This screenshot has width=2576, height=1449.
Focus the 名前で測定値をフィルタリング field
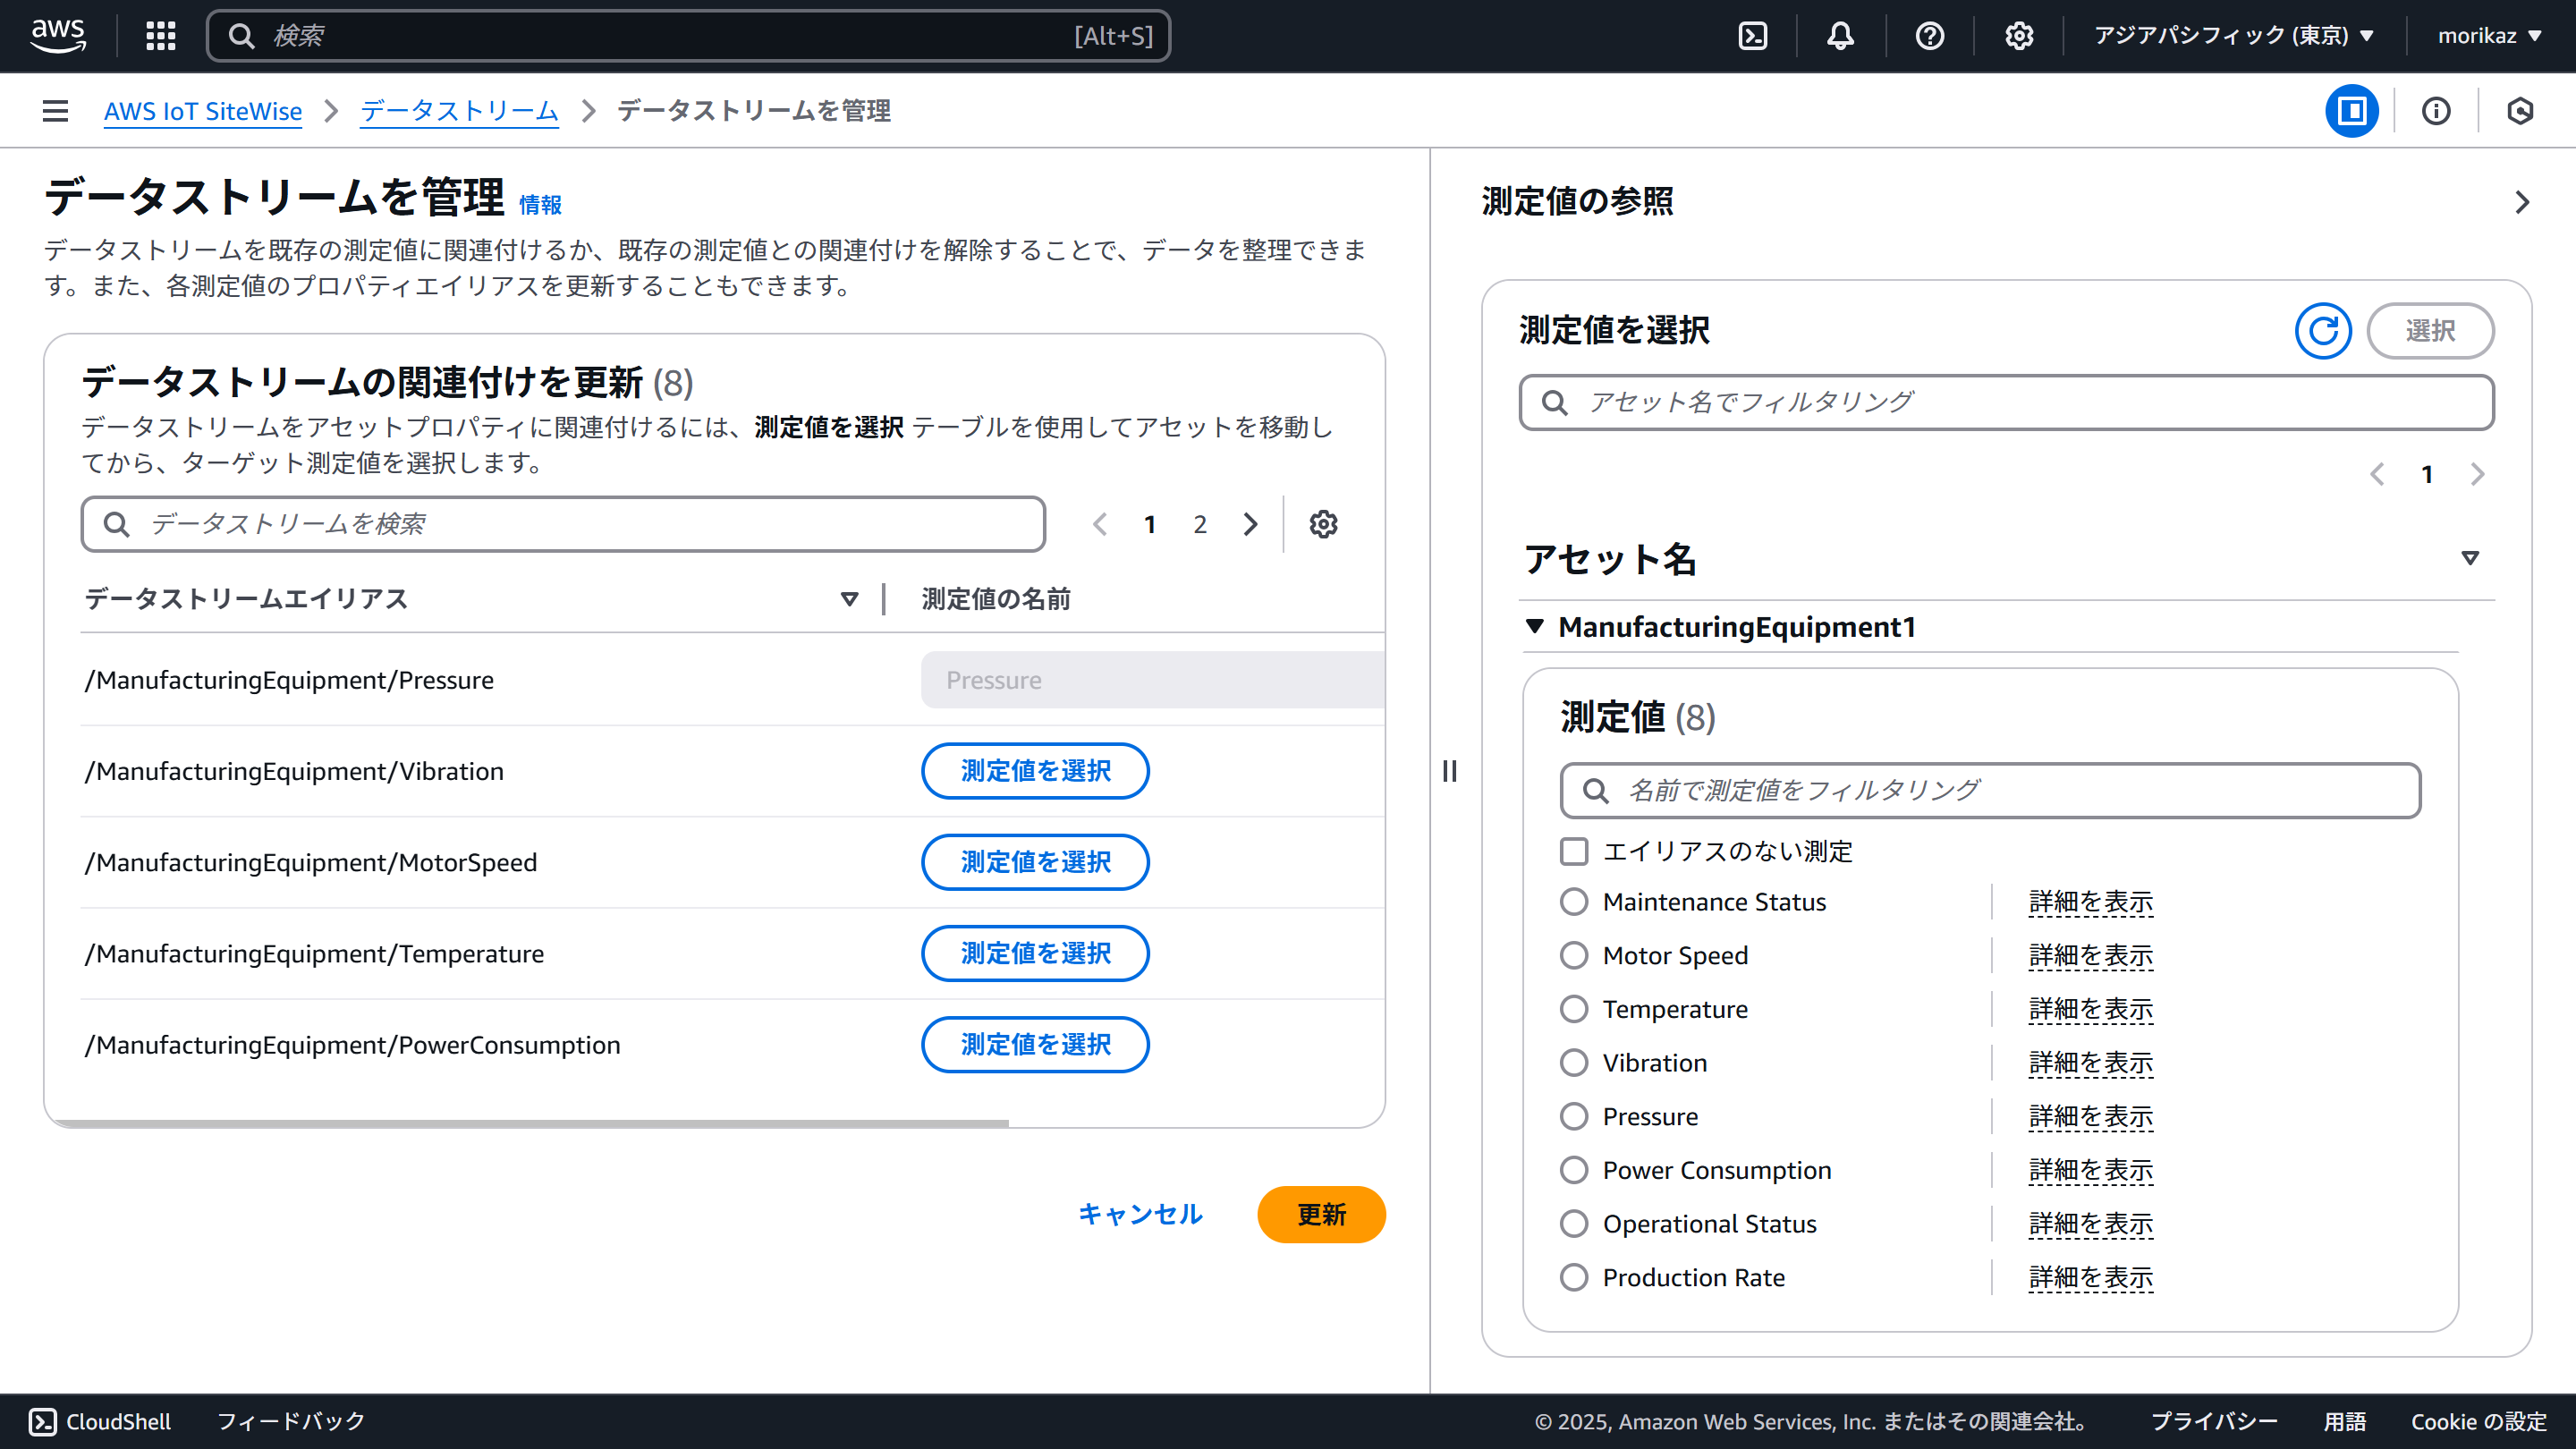pos(1990,790)
